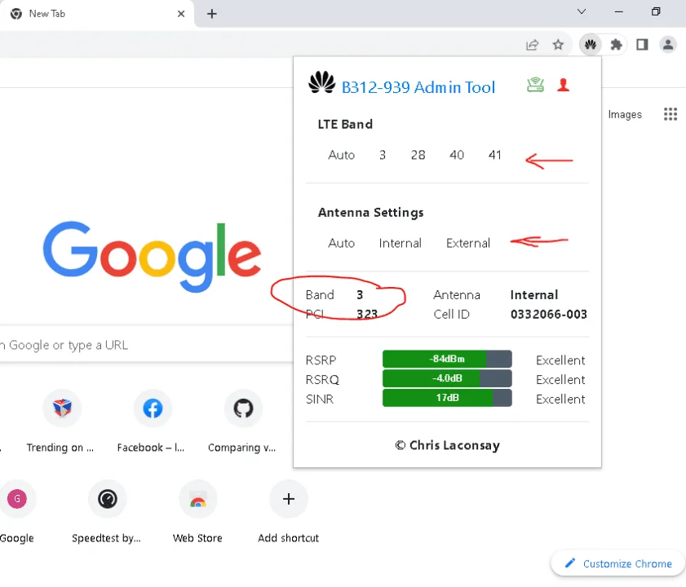This screenshot has width=686, height=587.
Task: Set antenna setting to Auto
Action: (341, 243)
